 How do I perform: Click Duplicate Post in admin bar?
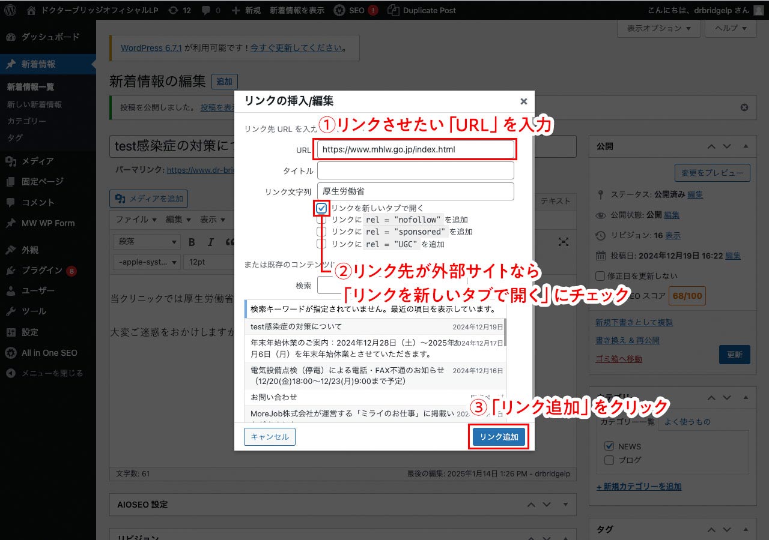(x=422, y=10)
